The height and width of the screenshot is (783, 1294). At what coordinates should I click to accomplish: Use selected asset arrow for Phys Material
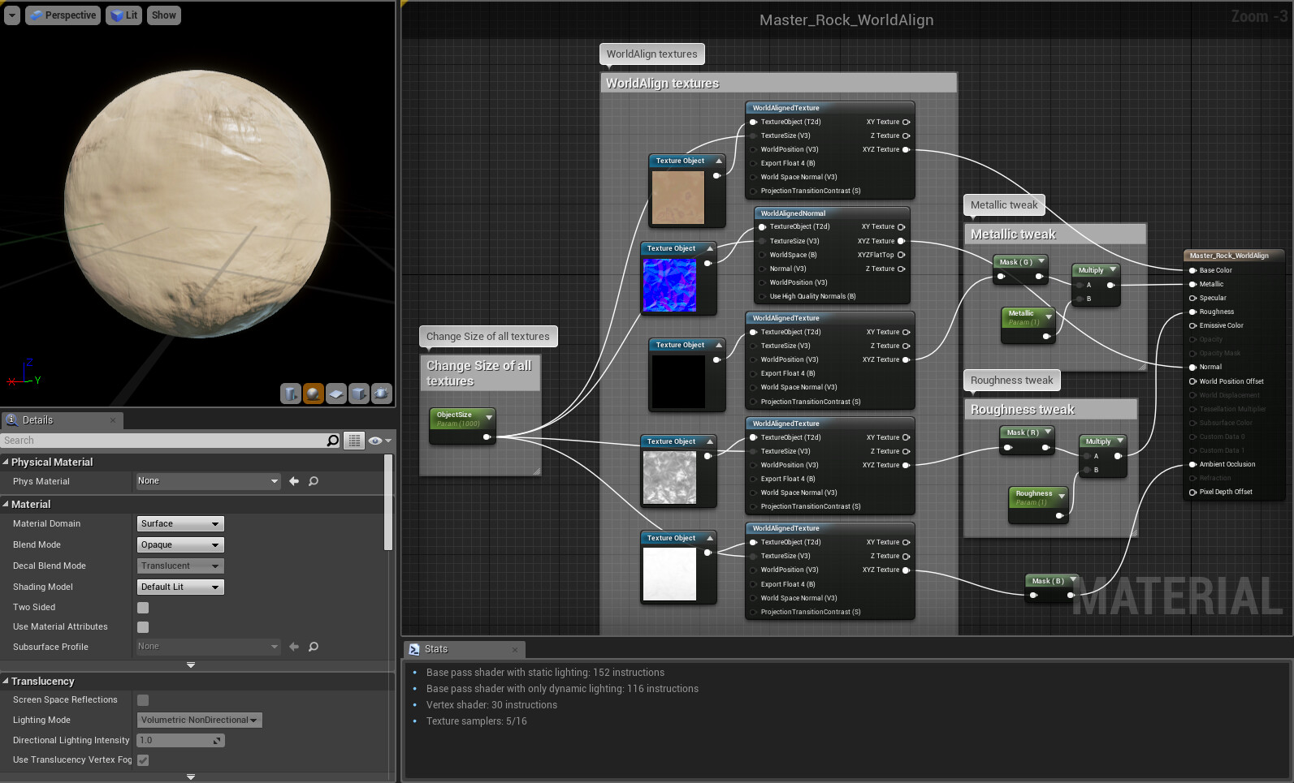click(x=294, y=481)
